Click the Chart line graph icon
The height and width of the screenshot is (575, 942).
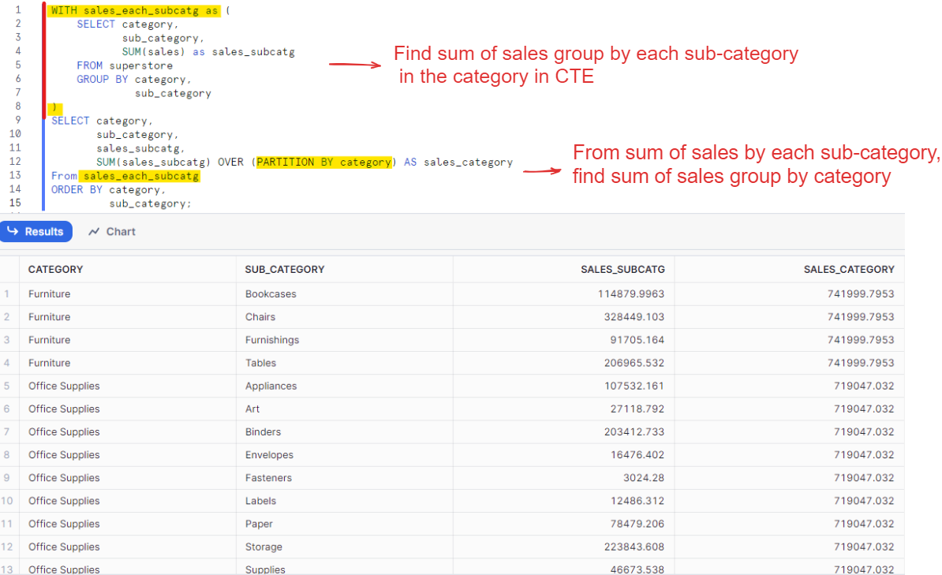pos(95,232)
